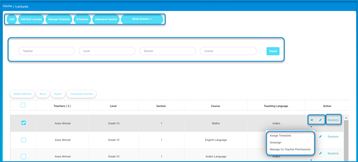Viewport: 358px width, 162px height.
Task: Open Manage Co-Teacher Permissions
Action: coord(290,150)
